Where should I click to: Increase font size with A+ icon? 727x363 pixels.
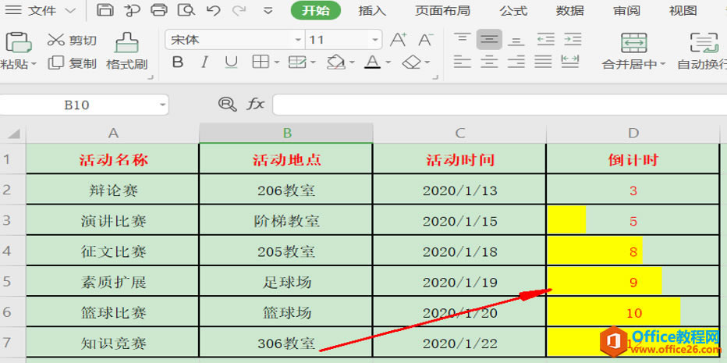(x=398, y=40)
